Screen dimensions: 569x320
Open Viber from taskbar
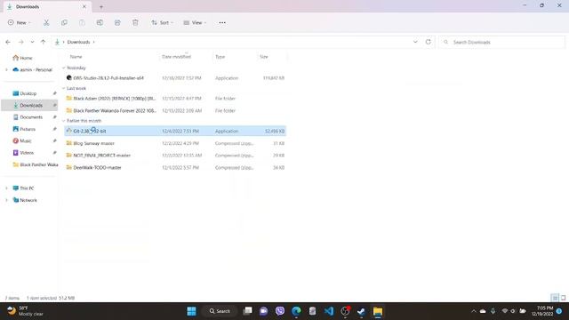[x=280, y=311]
